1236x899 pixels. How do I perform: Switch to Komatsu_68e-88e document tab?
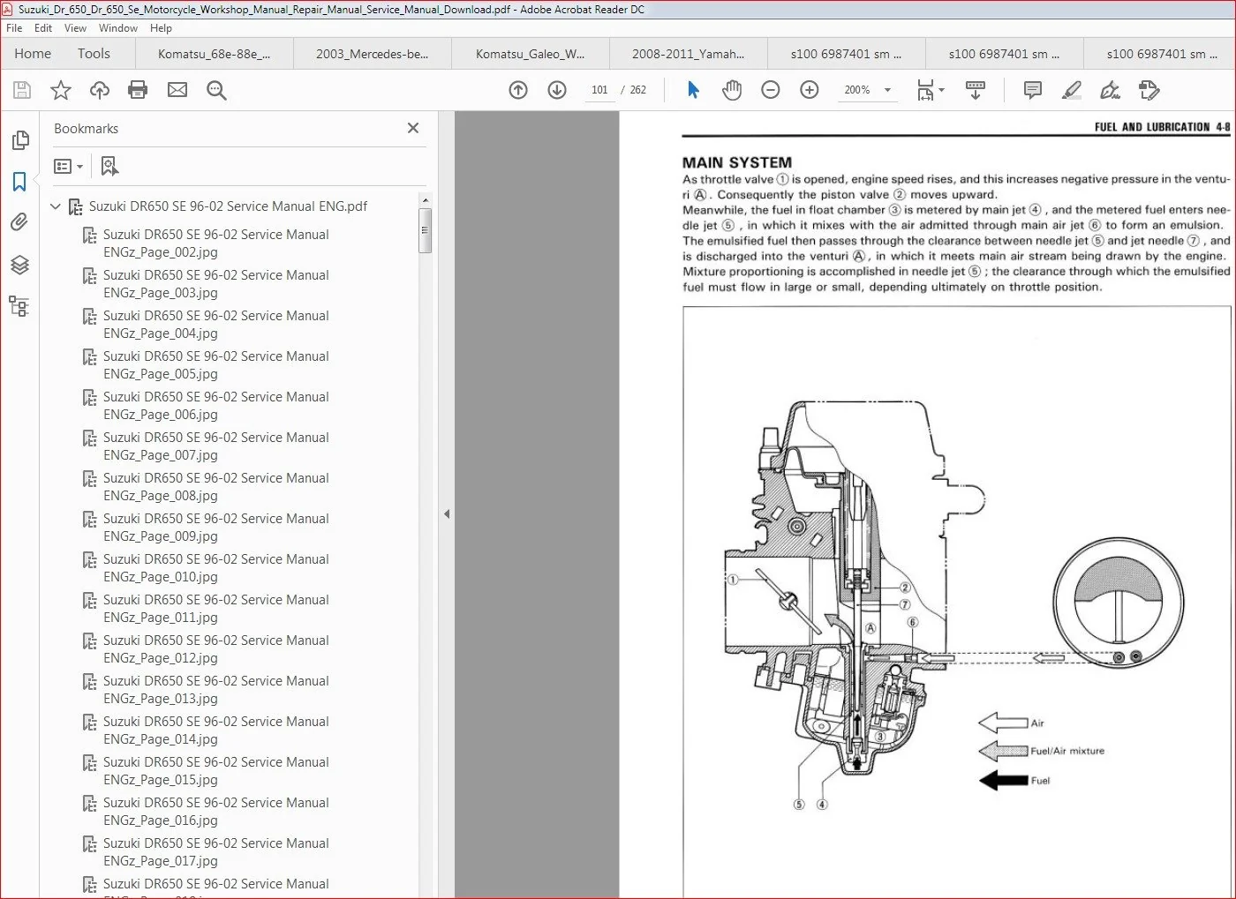point(215,54)
